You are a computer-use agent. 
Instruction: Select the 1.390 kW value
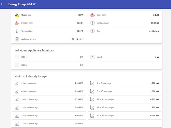79,83
